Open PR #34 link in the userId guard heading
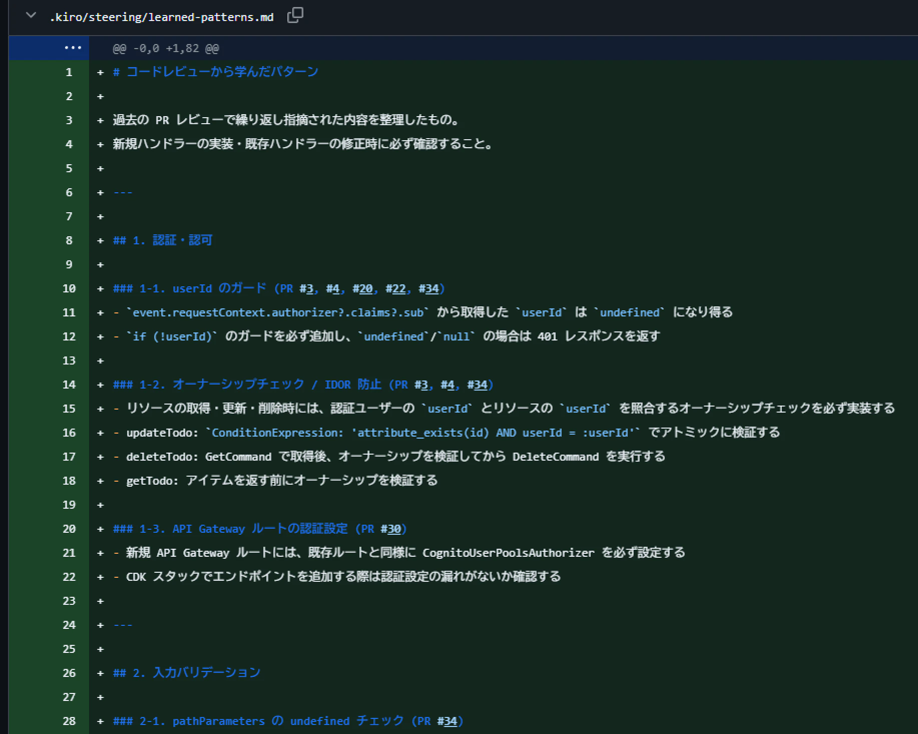 click(x=429, y=289)
